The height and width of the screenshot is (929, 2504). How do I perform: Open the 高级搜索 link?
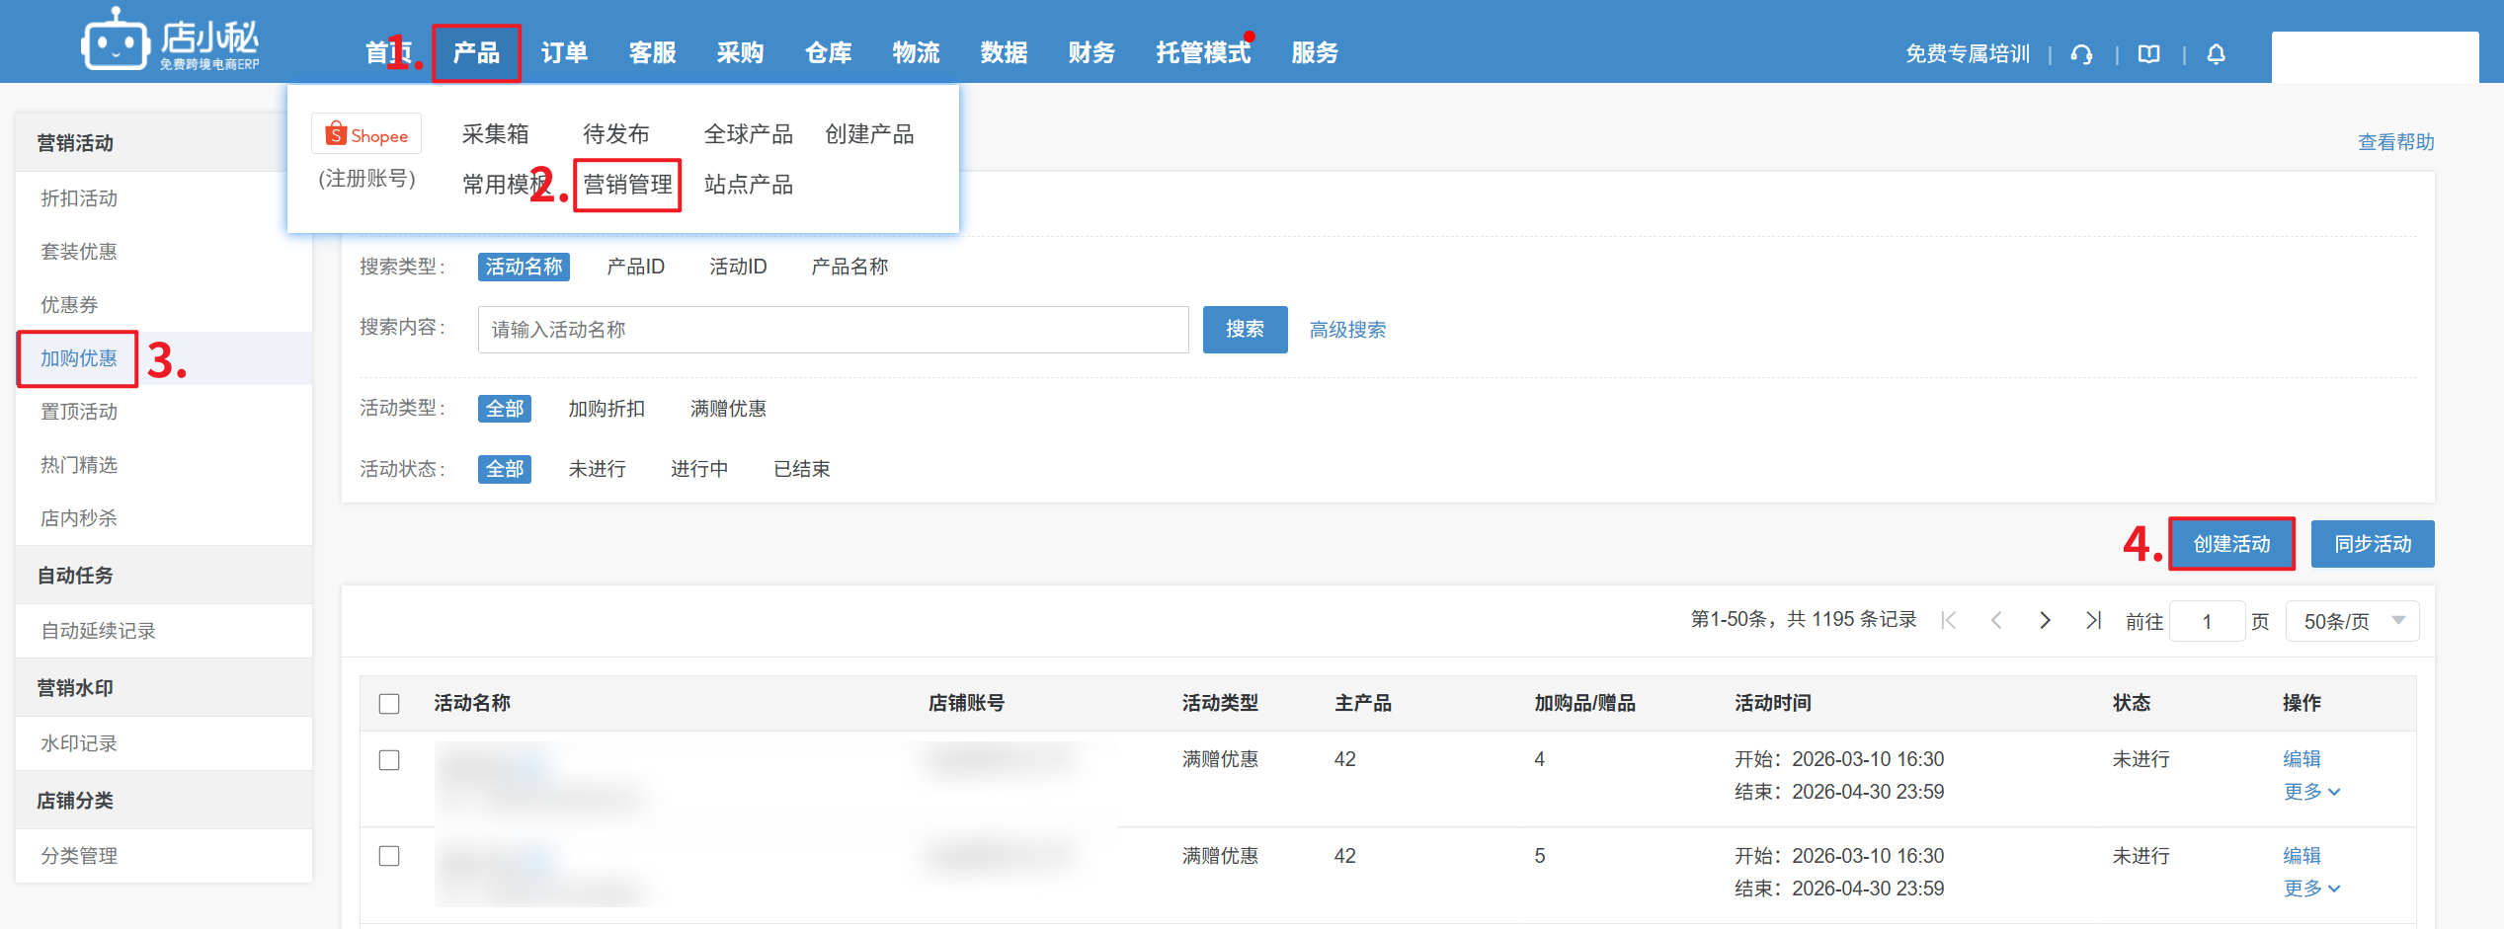(1347, 330)
